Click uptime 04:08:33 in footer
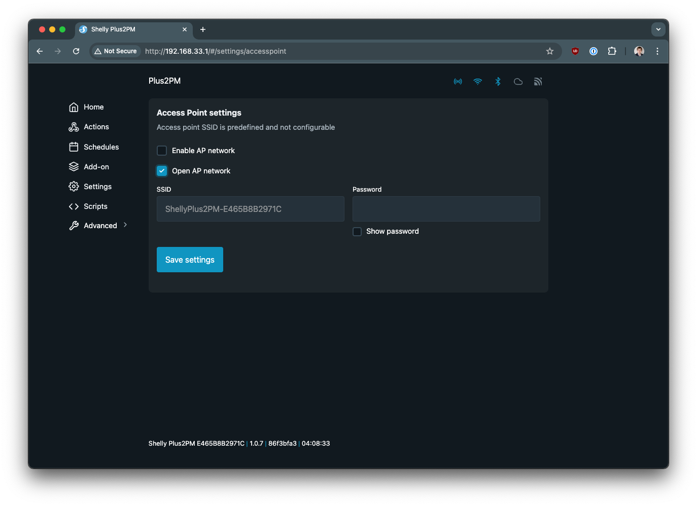The image size is (697, 506). [316, 444]
